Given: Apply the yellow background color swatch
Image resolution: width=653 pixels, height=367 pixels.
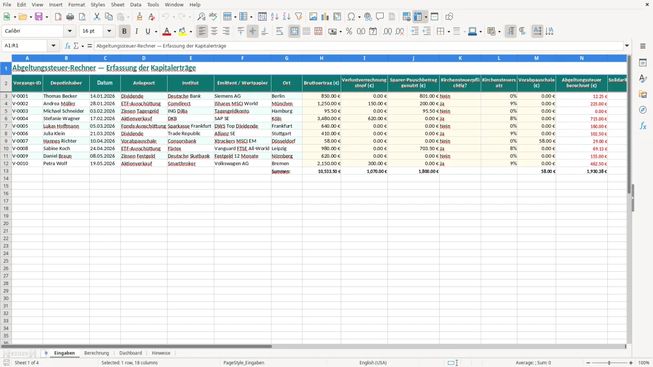Looking at the screenshot, I should coord(183,32).
